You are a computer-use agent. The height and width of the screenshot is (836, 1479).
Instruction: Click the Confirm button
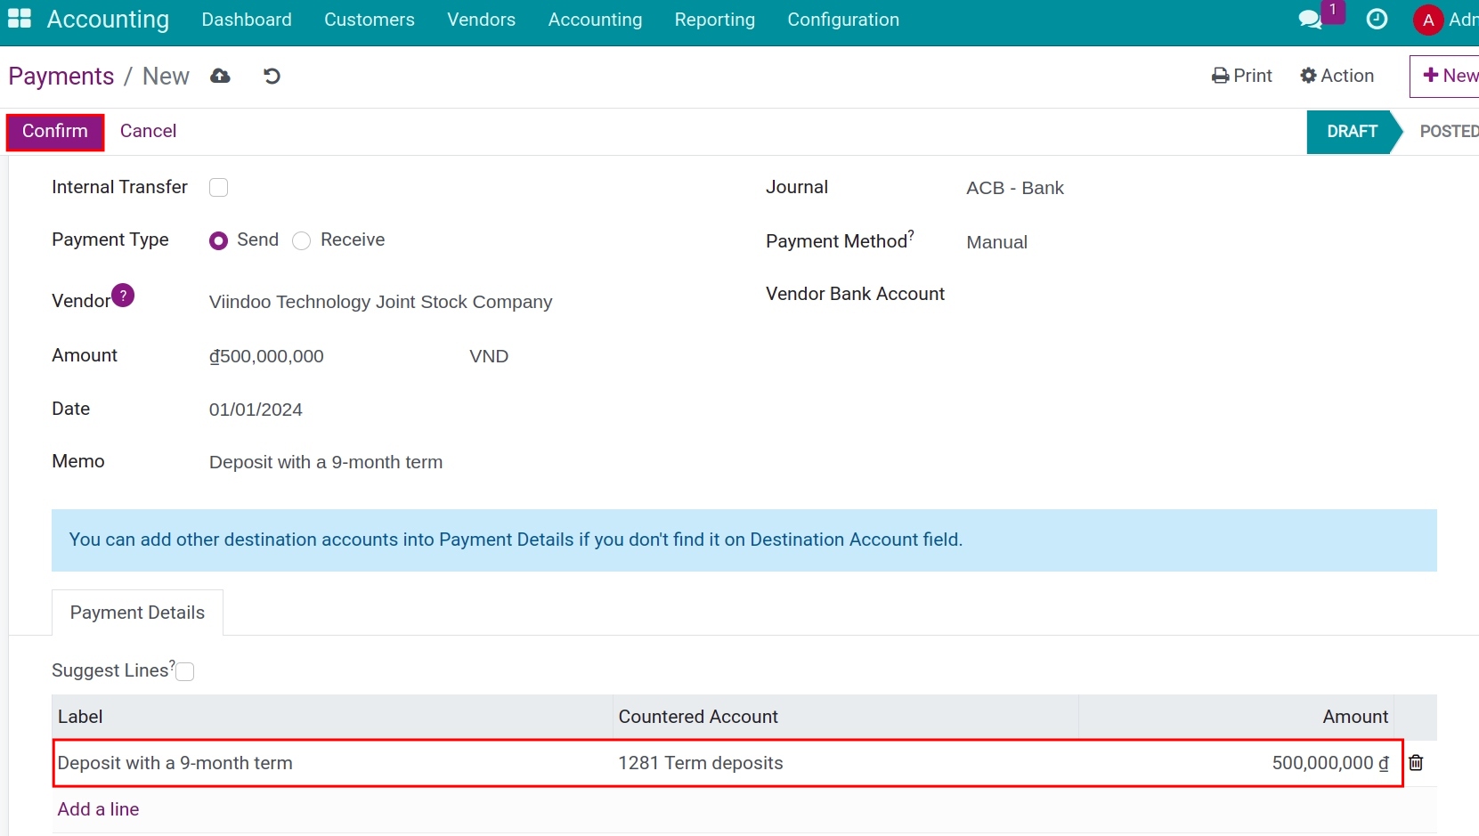point(55,132)
